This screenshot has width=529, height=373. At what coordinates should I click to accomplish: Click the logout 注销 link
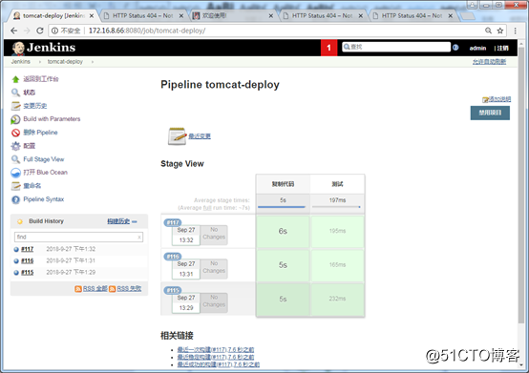(x=502, y=49)
